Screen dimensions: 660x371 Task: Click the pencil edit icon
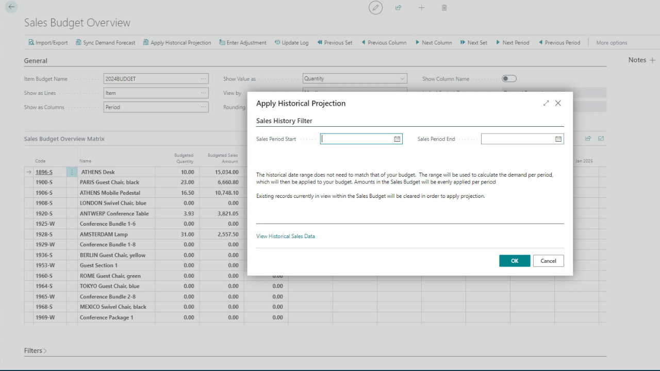tap(376, 8)
